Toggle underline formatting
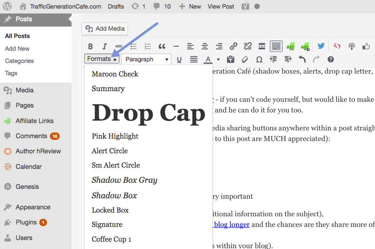The width and height of the screenshot is (375, 249). tap(179, 59)
